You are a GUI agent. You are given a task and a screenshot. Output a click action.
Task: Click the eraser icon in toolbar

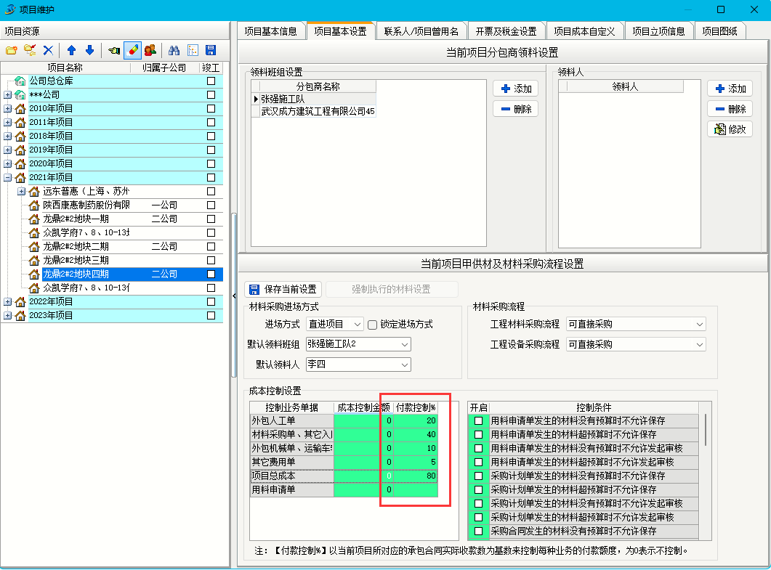point(132,50)
